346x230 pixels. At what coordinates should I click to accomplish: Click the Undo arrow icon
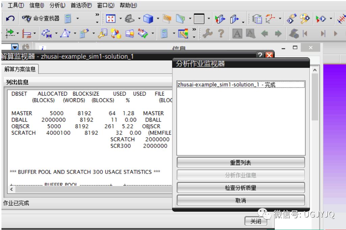pos(10,19)
